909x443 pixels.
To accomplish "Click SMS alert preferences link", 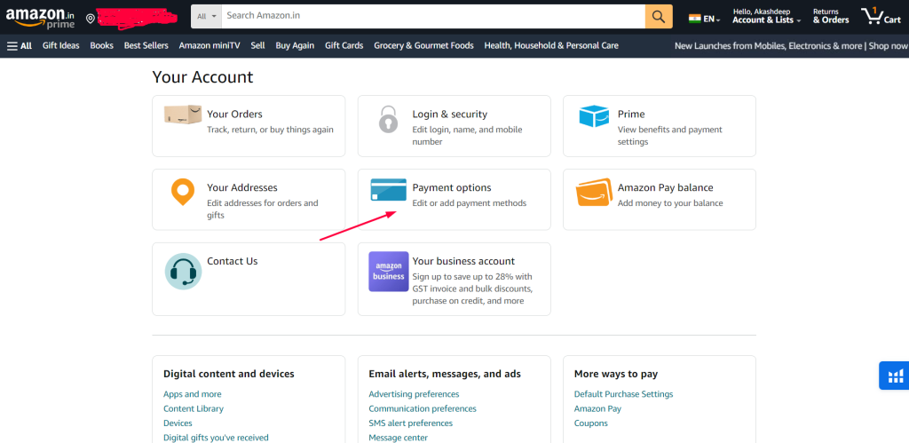I will click(411, 423).
